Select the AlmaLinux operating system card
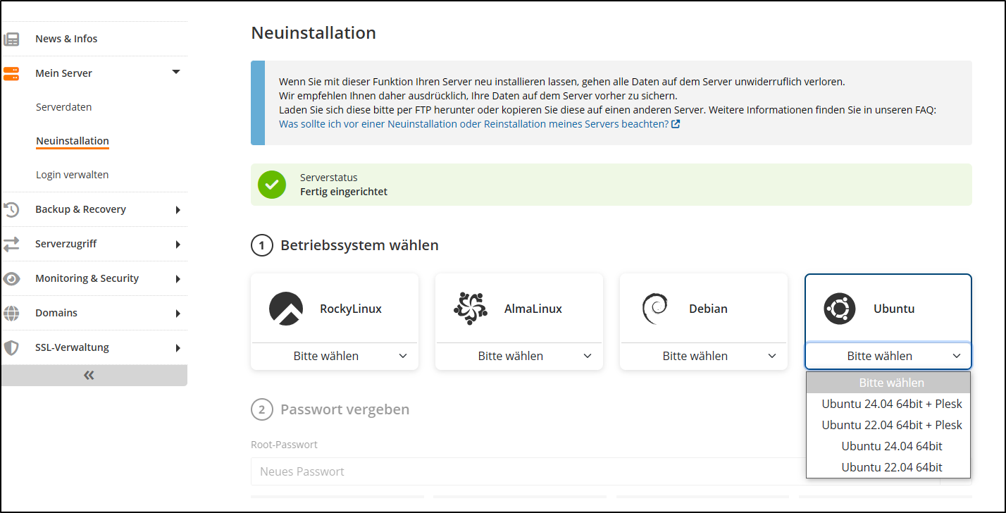The image size is (1006, 513). [518, 308]
